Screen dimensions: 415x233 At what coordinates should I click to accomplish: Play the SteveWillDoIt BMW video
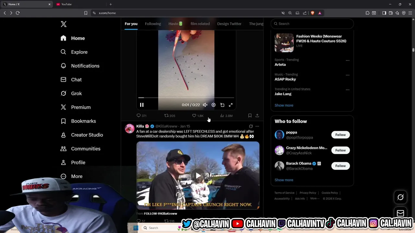198,175
